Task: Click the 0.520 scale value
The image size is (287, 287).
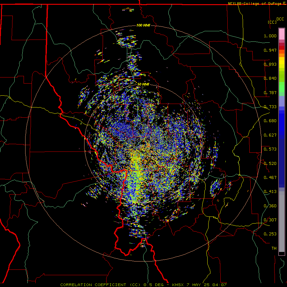Action: 270,163
